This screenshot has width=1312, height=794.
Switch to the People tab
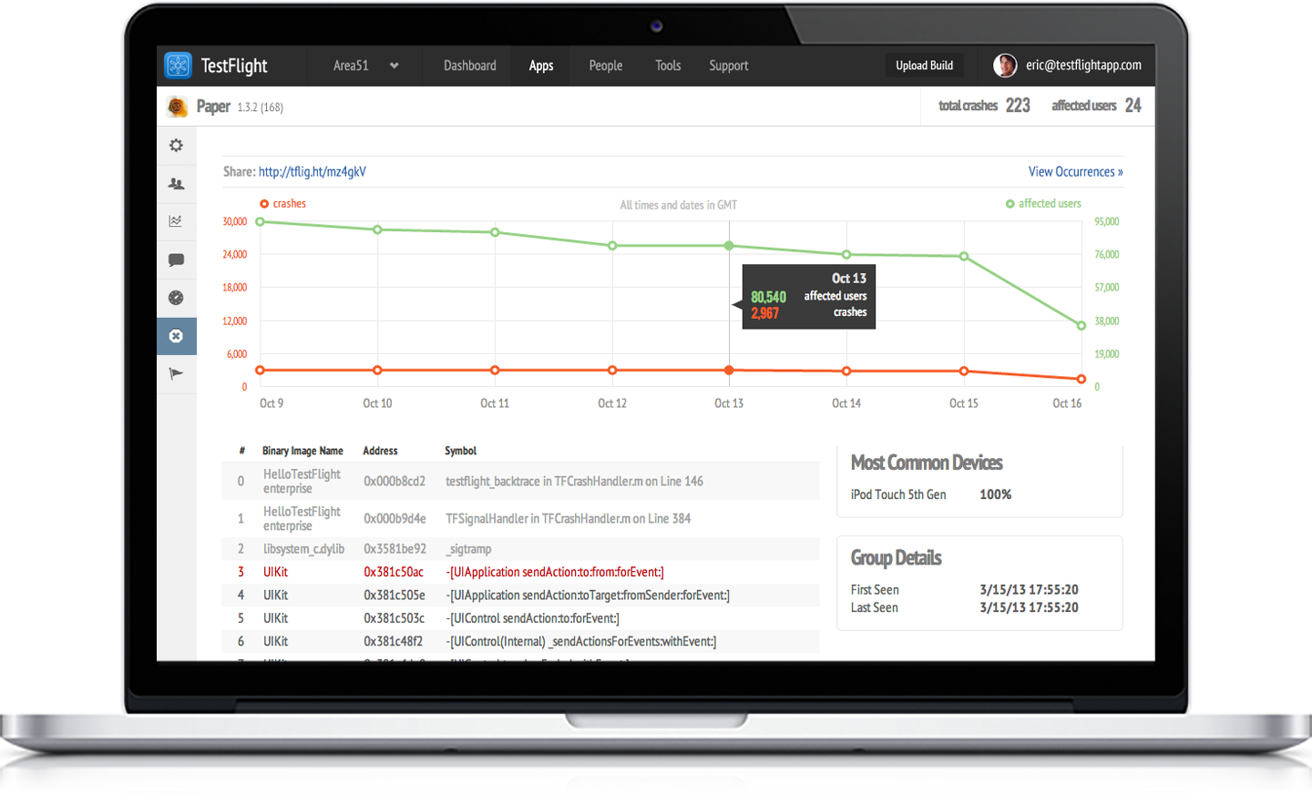606,66
